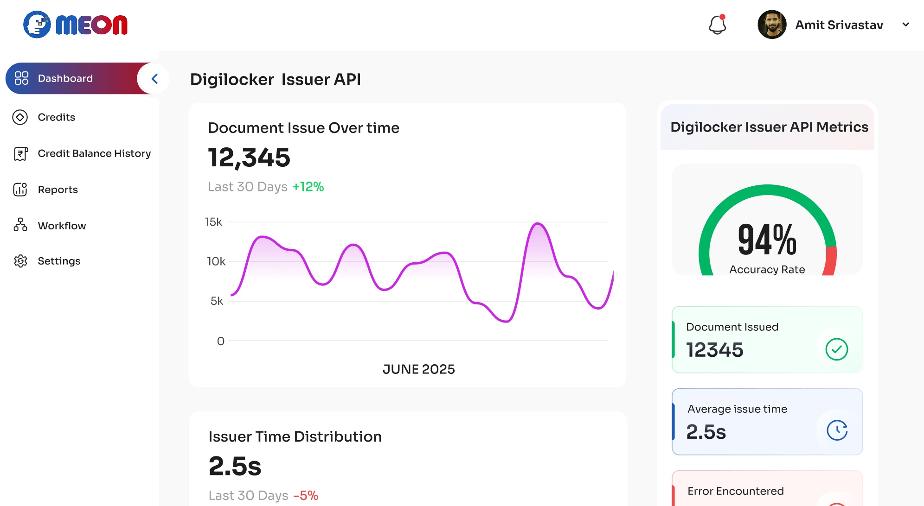Click the Credits diamond icon
This screenshot has height=506, width=924.
20,117
